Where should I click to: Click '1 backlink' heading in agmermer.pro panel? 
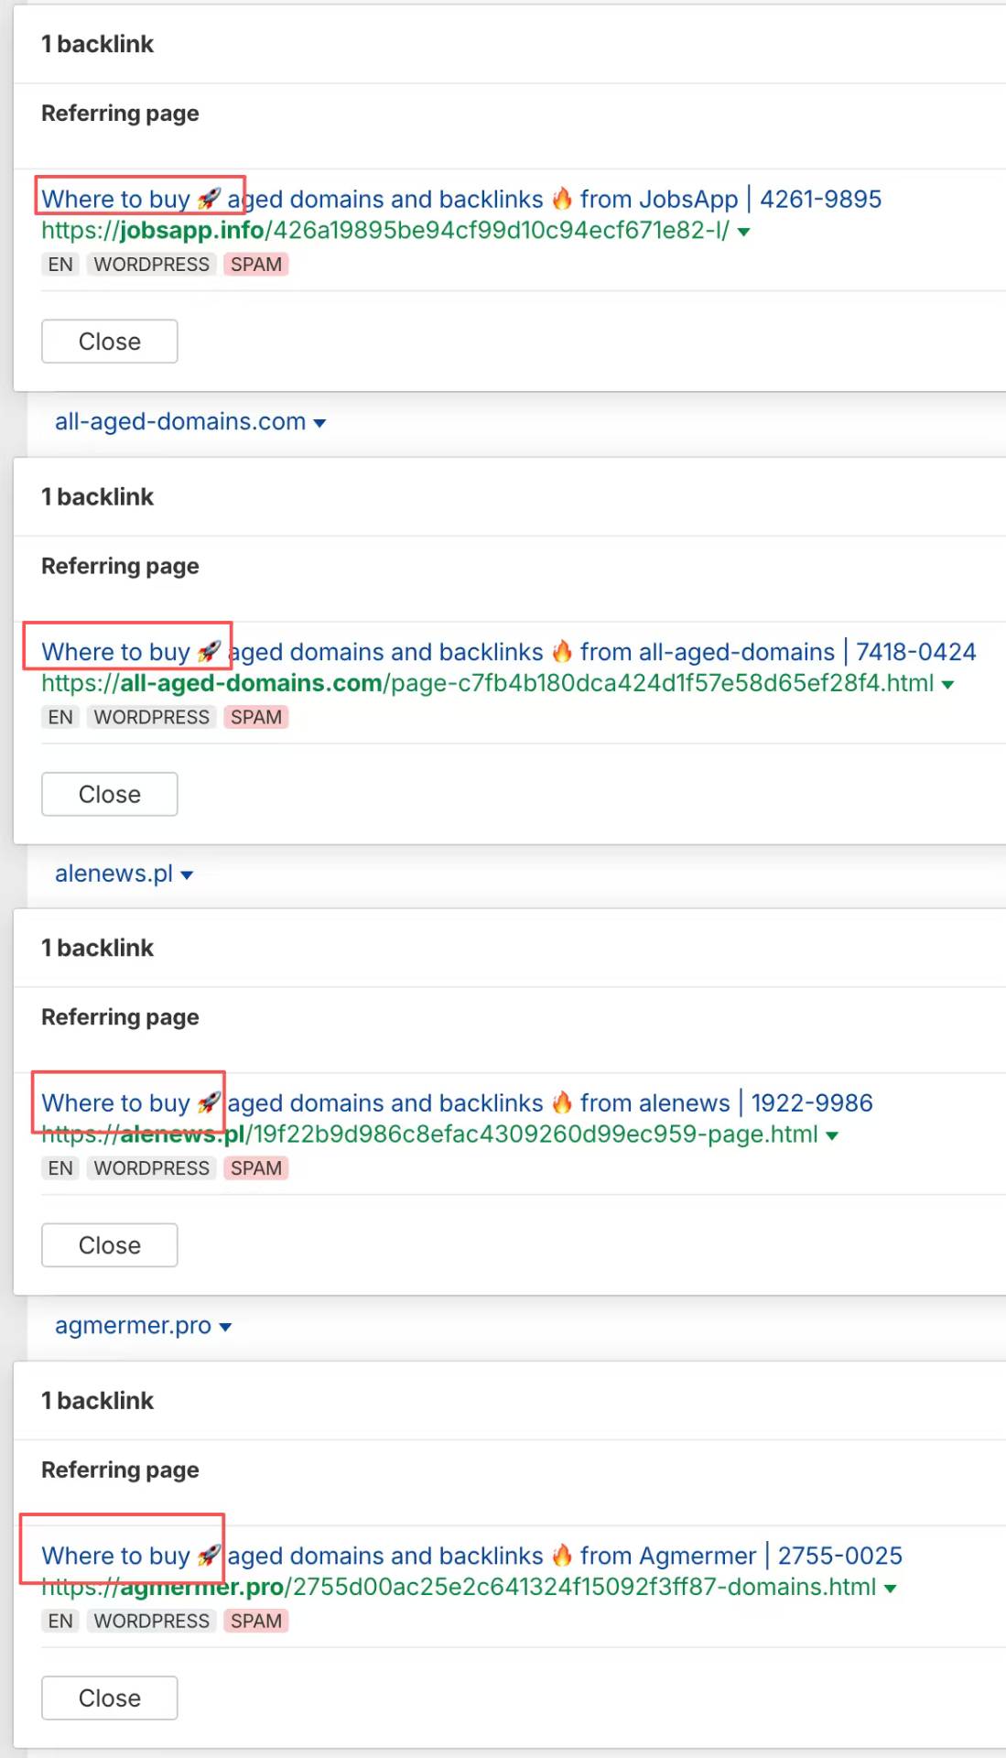(97, 1401)
